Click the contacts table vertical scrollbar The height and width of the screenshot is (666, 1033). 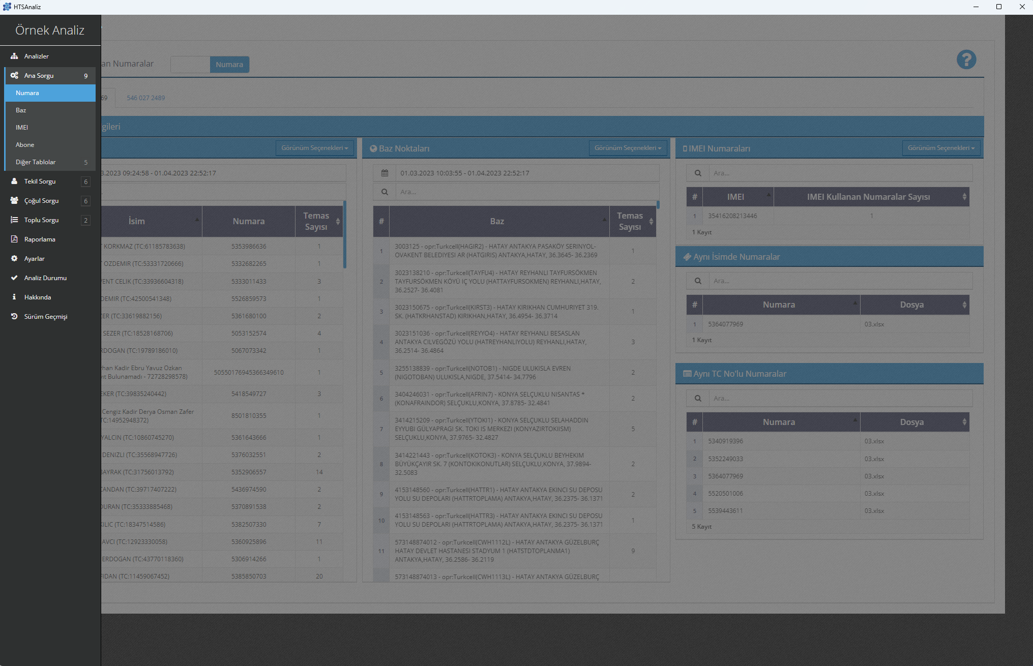coord(345,234)
